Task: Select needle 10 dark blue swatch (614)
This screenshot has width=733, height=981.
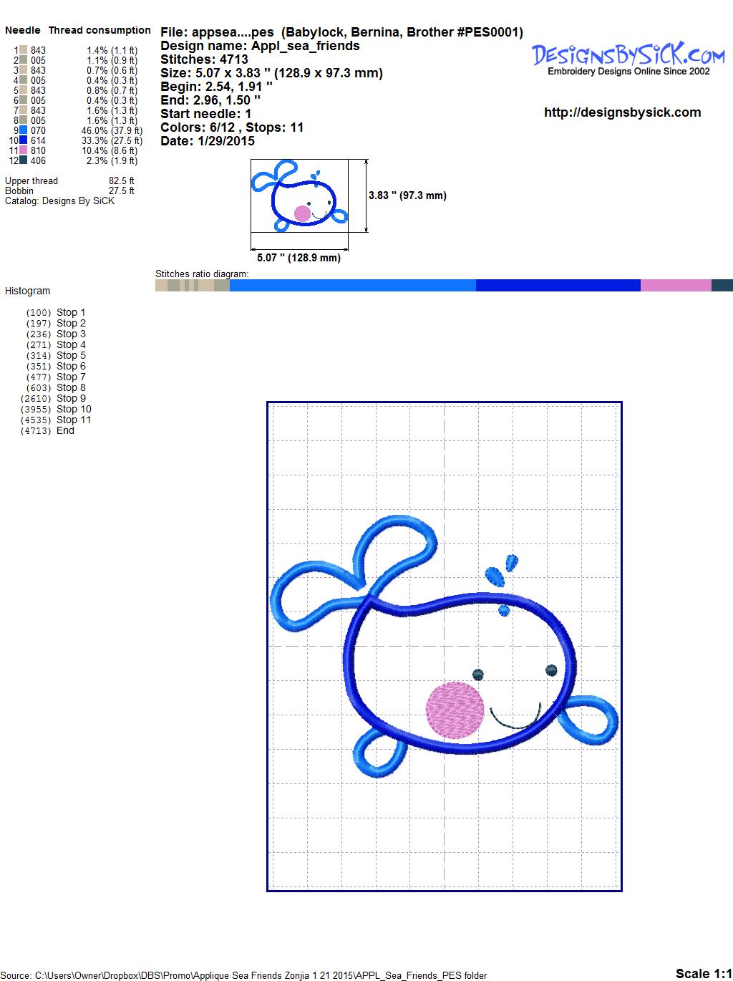Action: (24, 140)
